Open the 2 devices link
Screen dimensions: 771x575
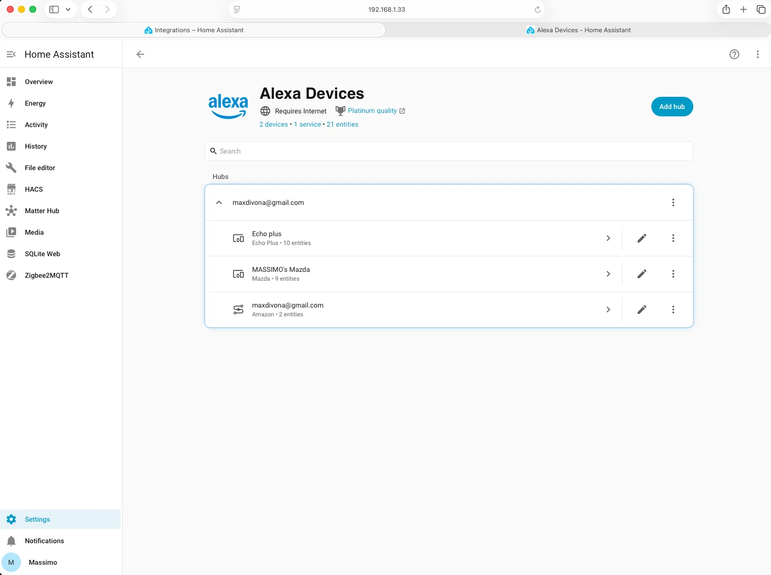274,124
